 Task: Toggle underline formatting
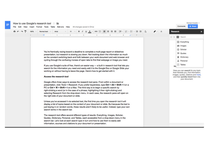(86, 31)
